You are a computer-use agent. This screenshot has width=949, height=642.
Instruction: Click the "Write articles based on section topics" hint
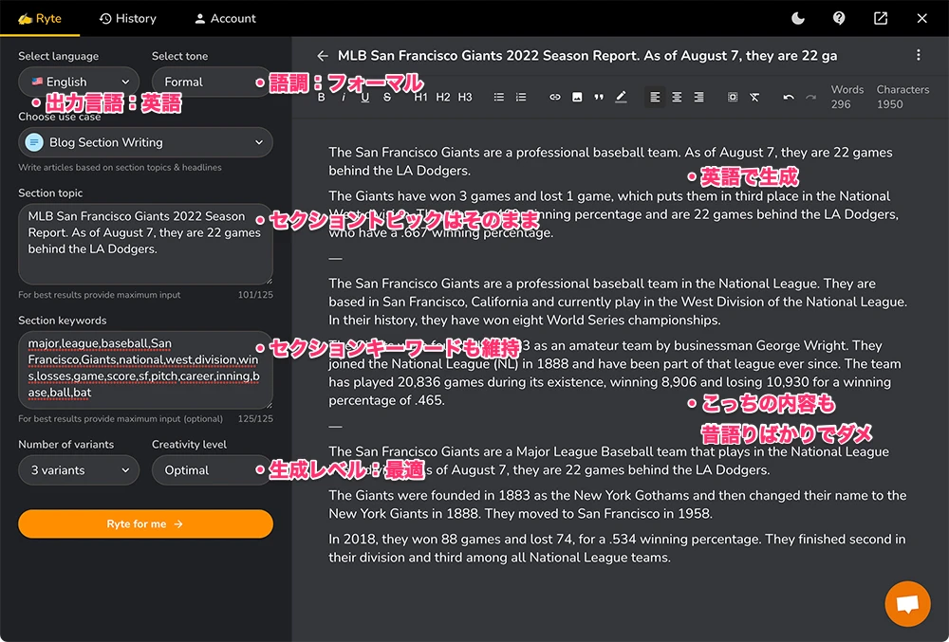[120, 168]
